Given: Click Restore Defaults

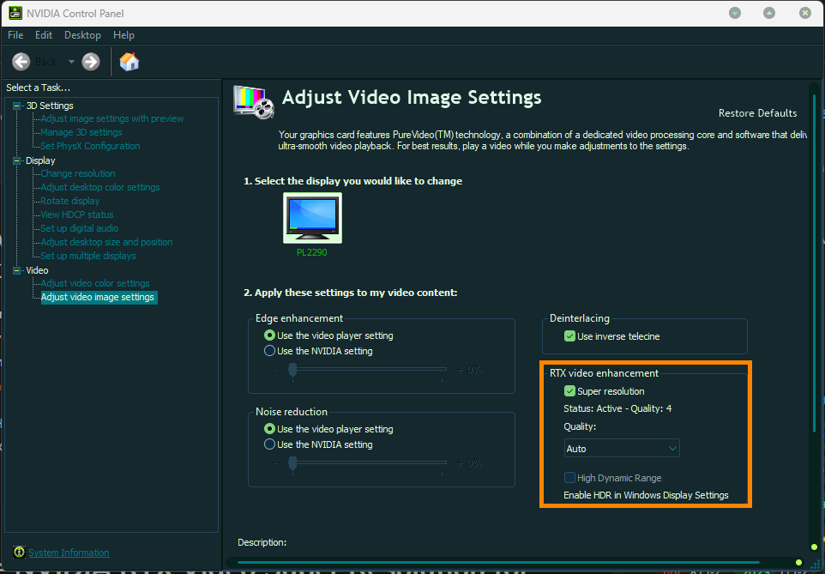Looking at the screenshot, I should pyautogui.click(x=757, y=113).
